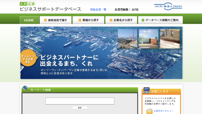
Task: Open the 企業名から探す menu tab
Action: click(x=121, y=20)
